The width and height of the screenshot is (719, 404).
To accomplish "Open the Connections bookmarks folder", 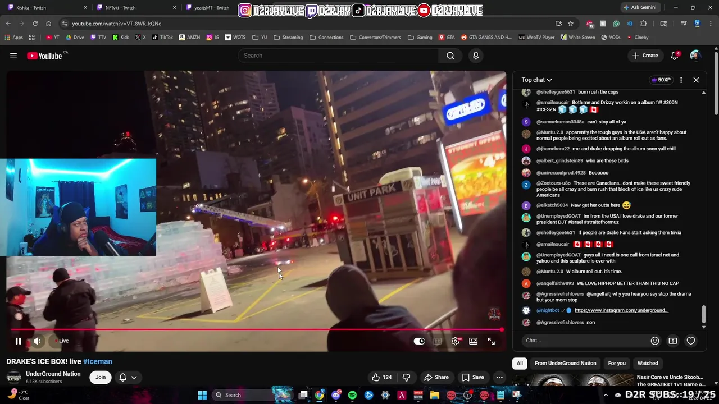I will point(326,38).
